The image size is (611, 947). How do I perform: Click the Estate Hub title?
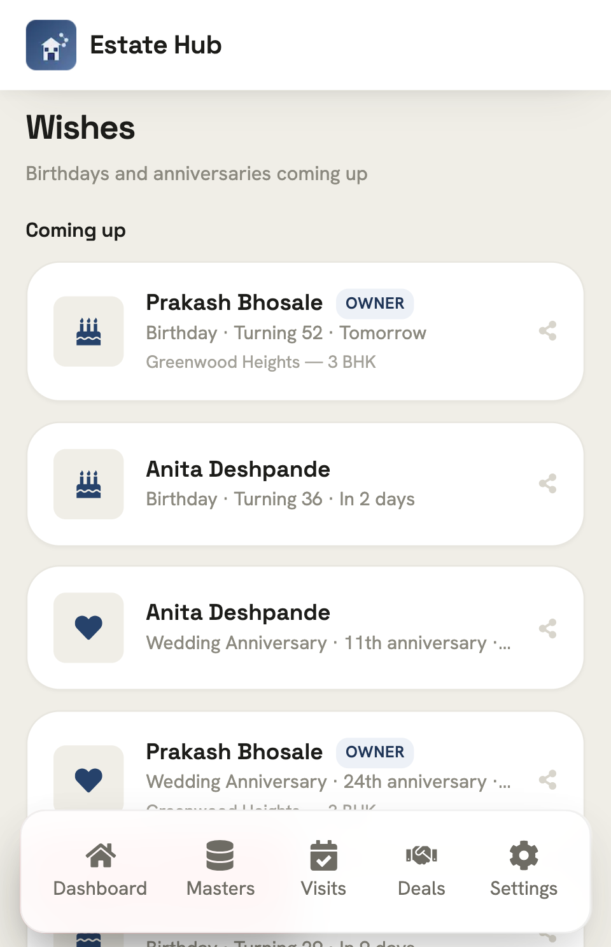coord(156,45)
